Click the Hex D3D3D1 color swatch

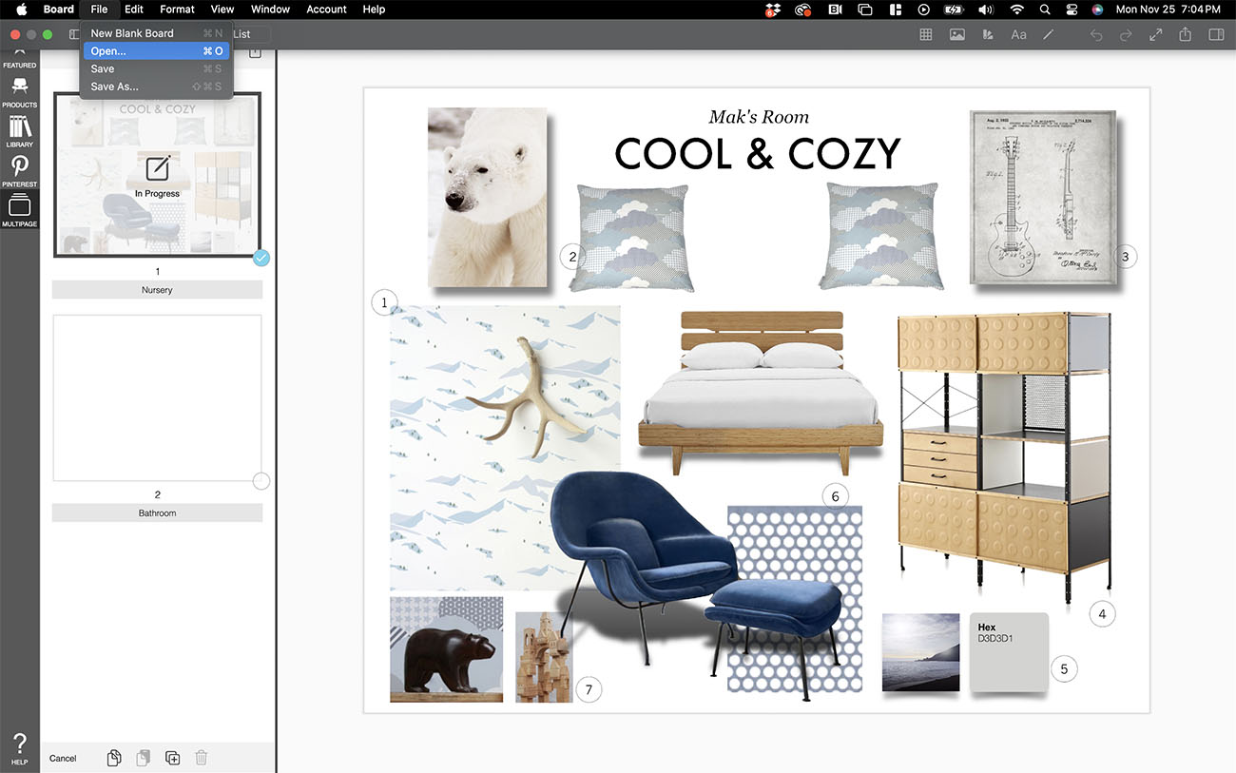(1008, 652)
